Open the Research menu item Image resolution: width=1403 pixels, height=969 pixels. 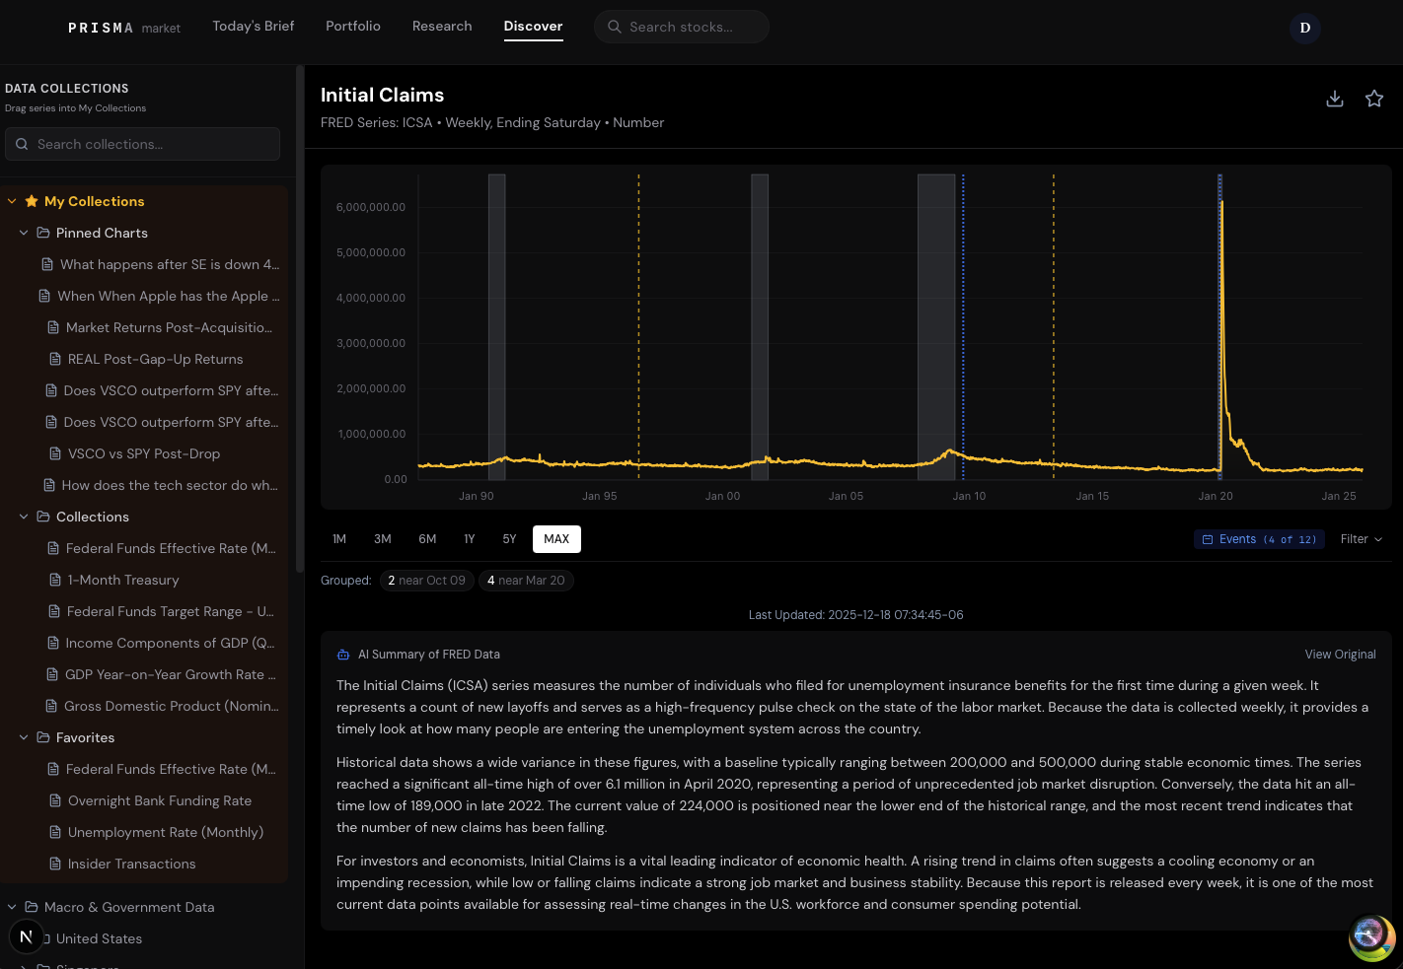pyautogui.click(x=442, y=27)
